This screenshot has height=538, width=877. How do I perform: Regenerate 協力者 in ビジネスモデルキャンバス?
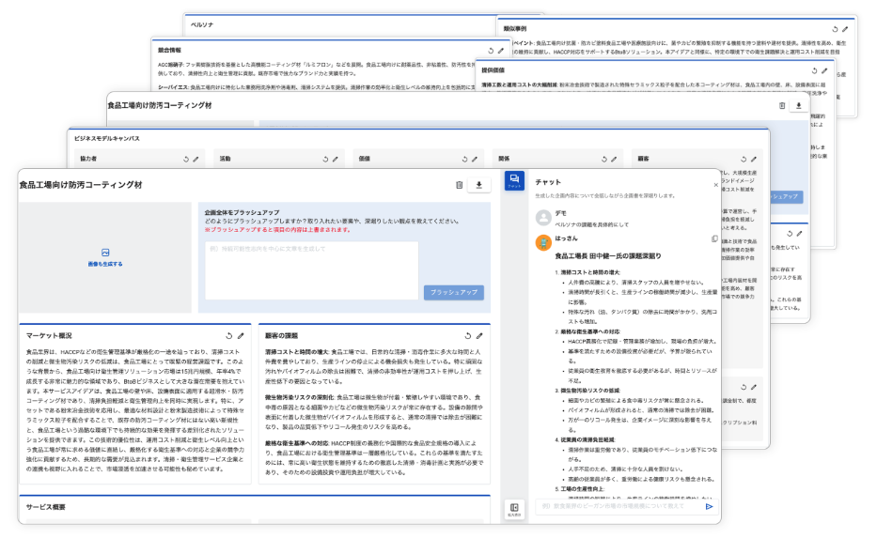point(186,160)
